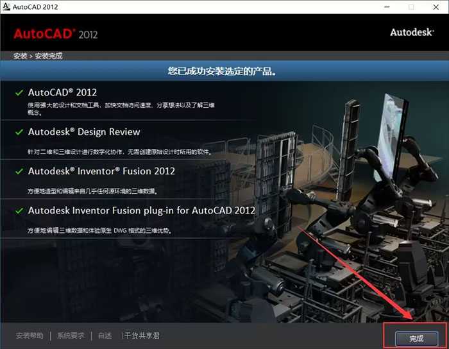Click the AutoCAD 2012 title bar text

coord(35,7)
